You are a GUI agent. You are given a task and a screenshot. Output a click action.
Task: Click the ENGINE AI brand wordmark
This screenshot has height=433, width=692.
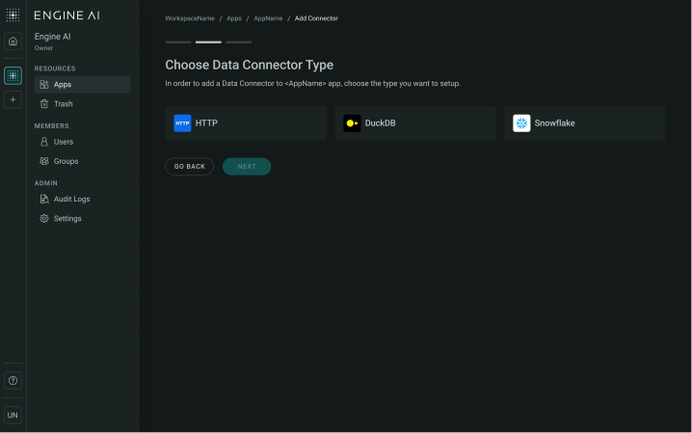click(x=67, y=15)
